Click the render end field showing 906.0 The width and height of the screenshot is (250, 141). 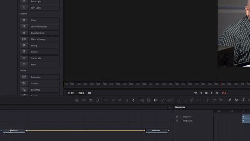pos(81,93)
